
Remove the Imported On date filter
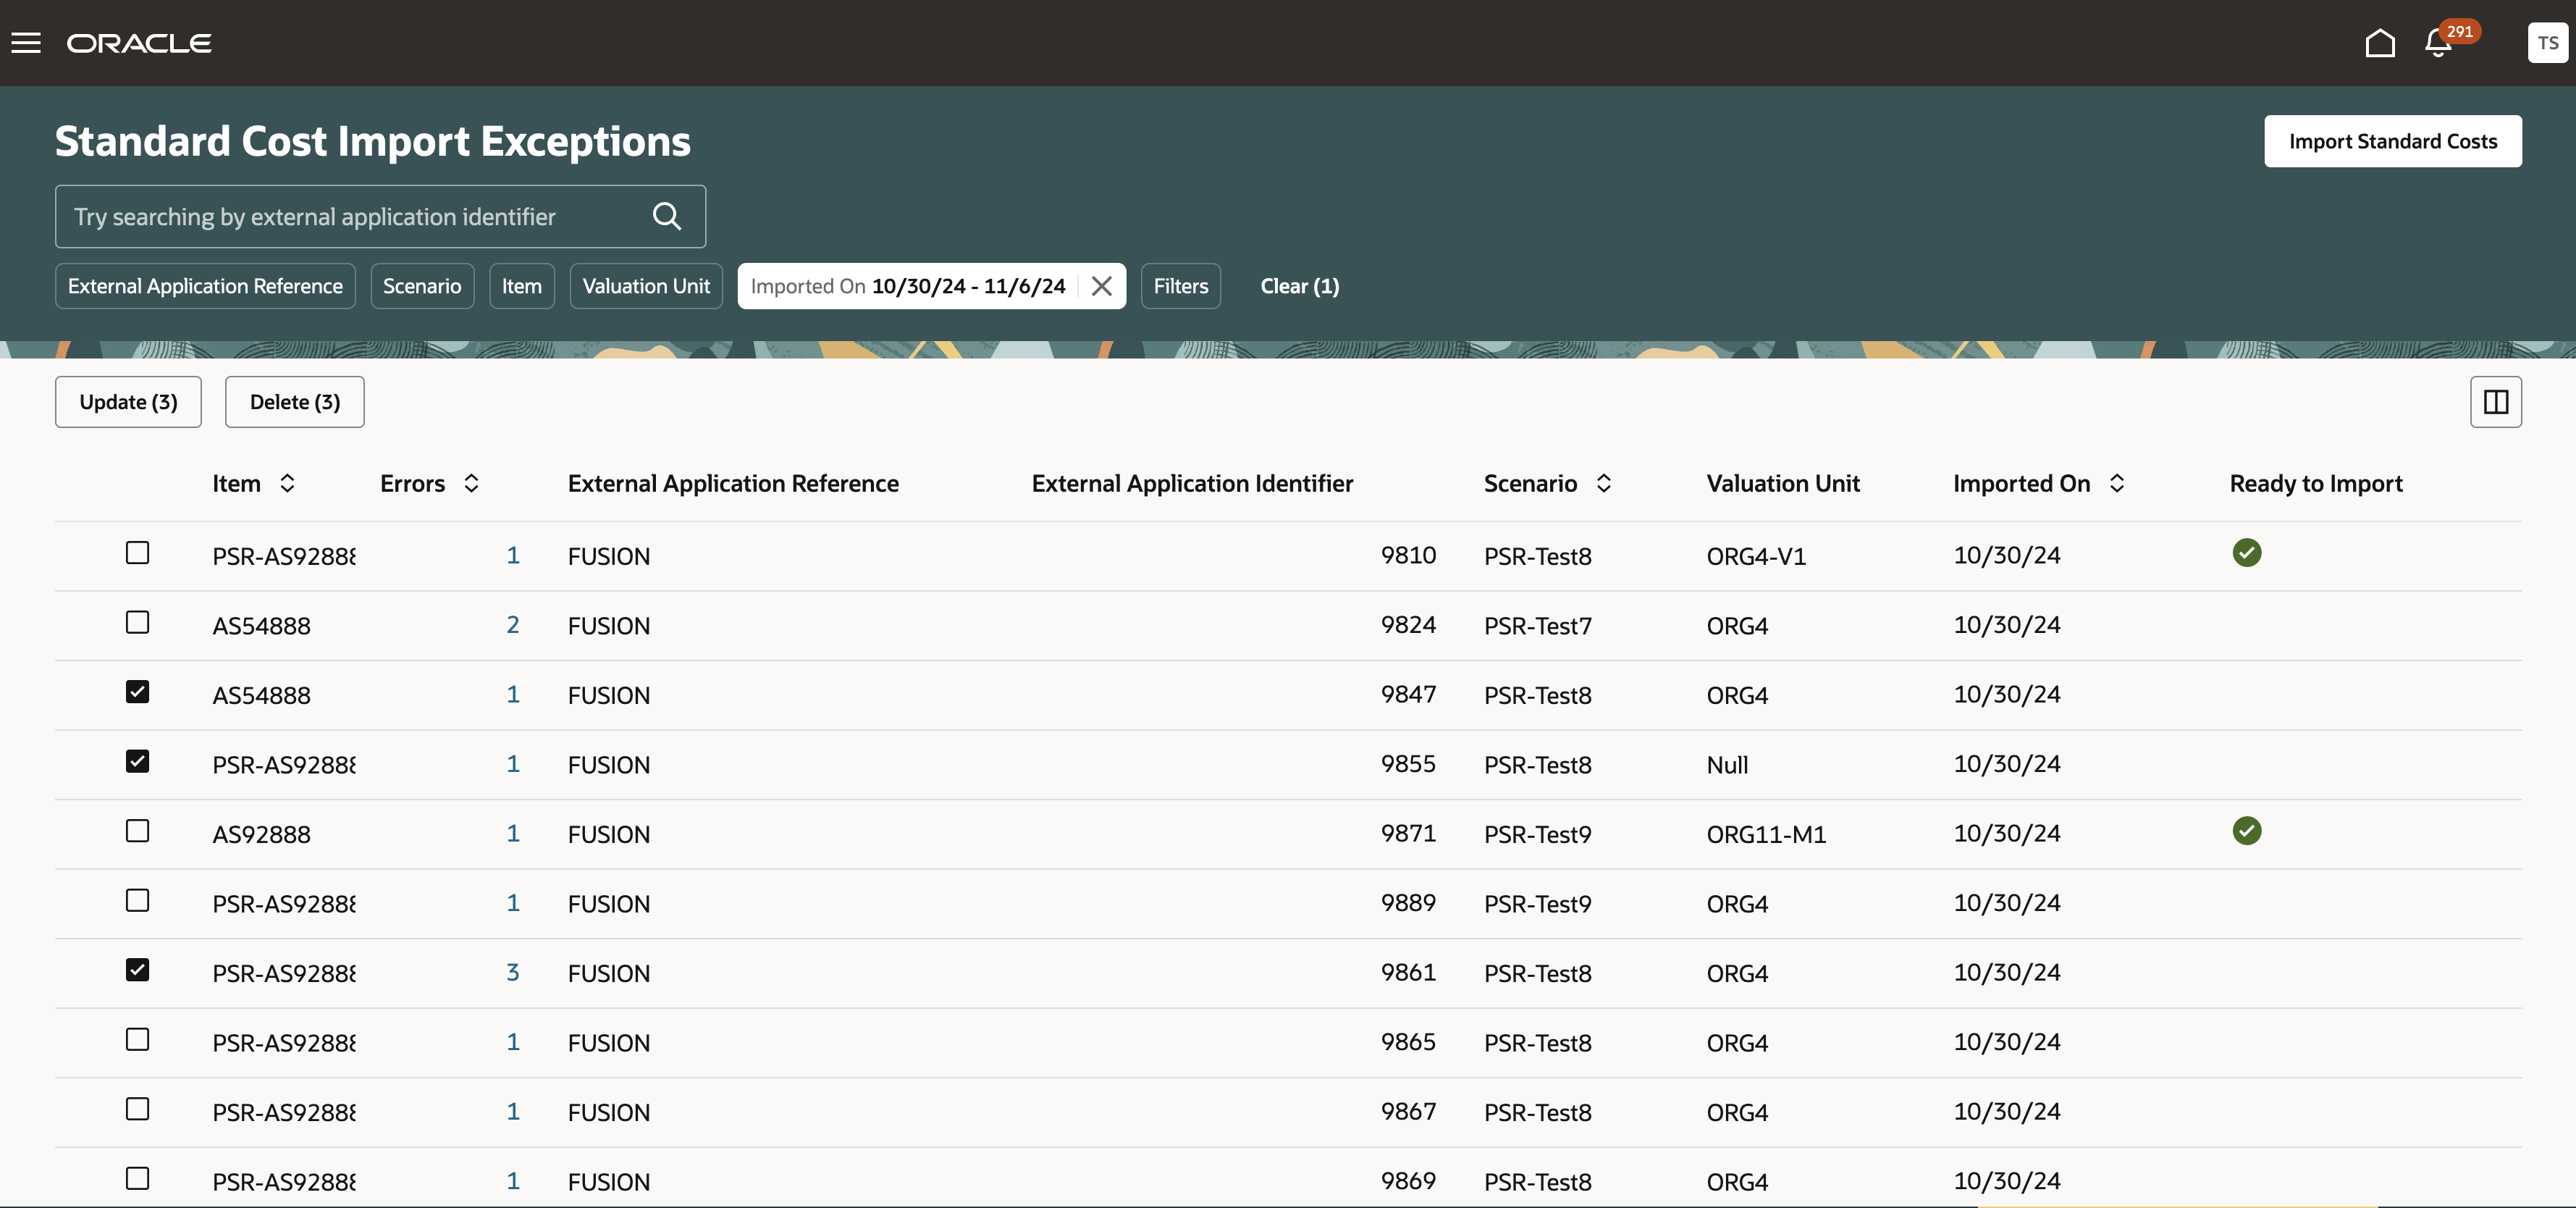click(1101, 286)
